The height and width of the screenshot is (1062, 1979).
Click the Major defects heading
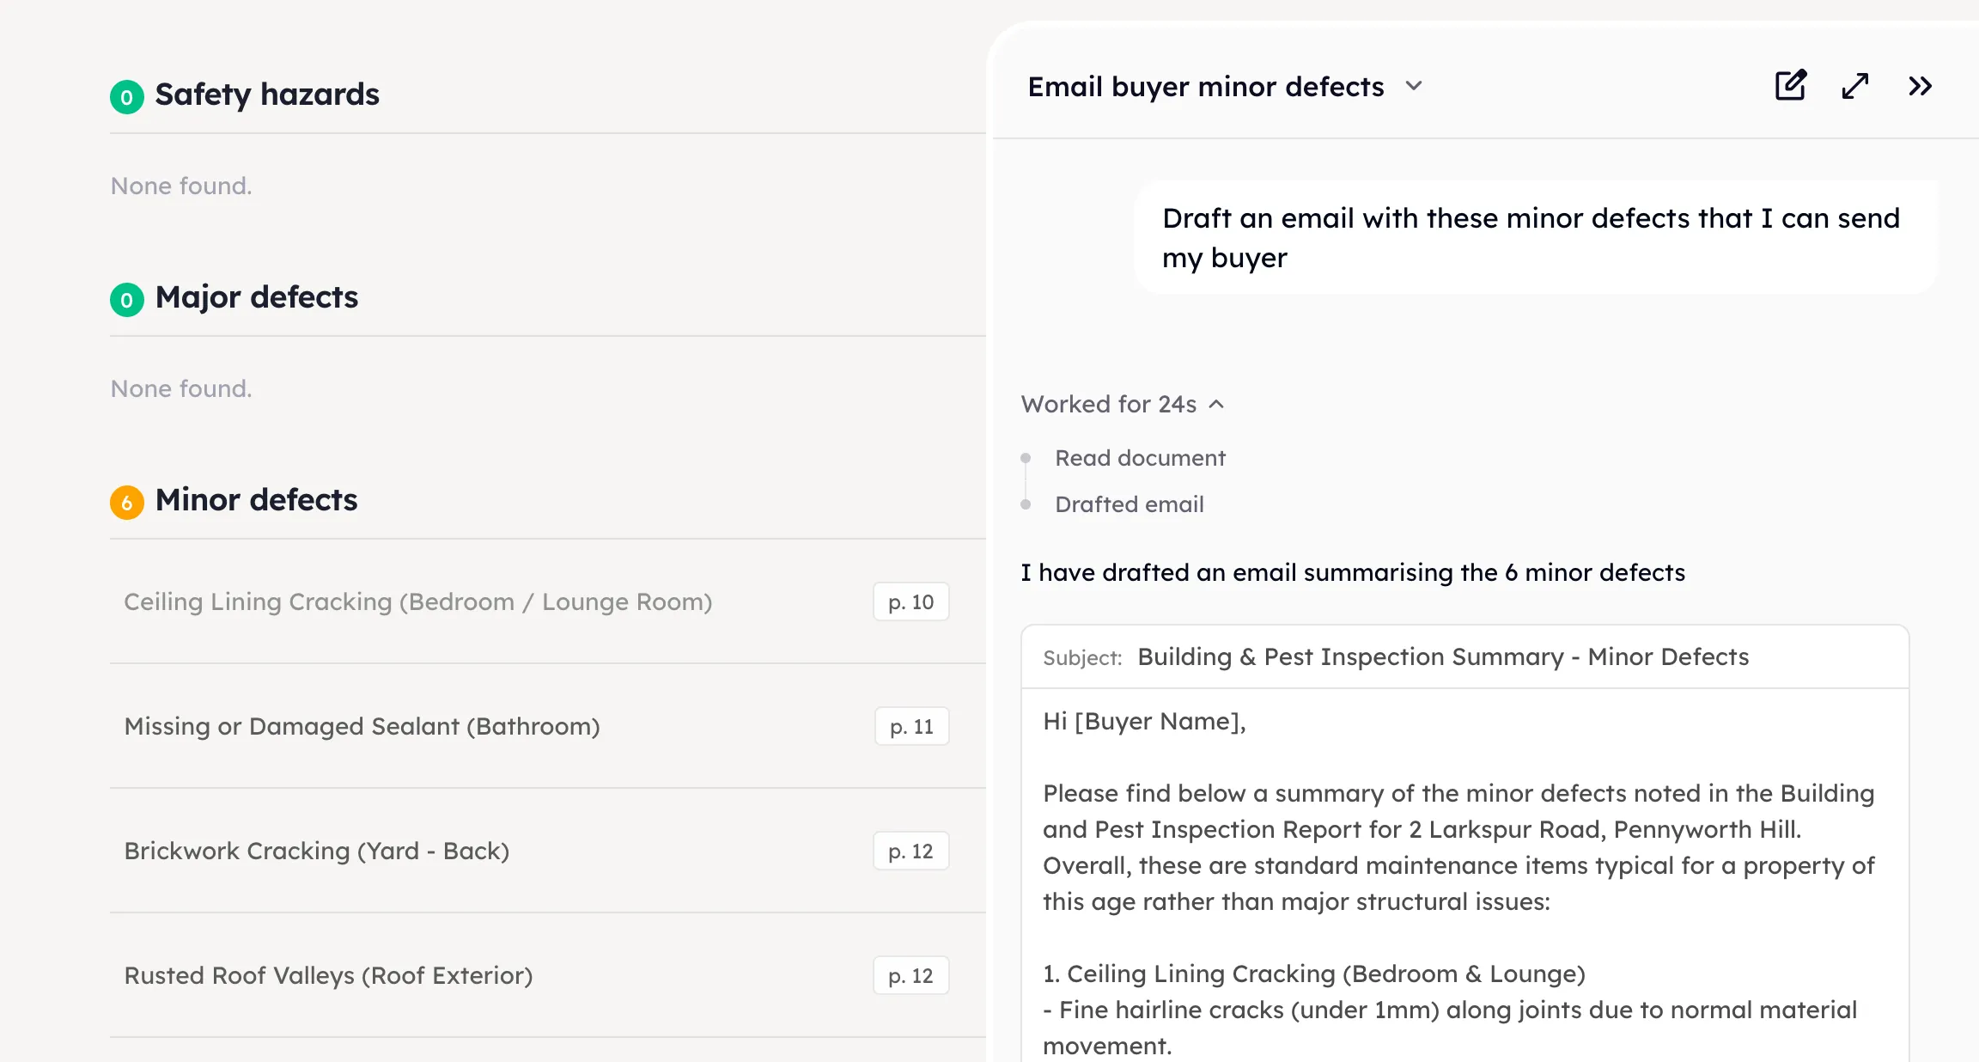(x=257, y=297)
